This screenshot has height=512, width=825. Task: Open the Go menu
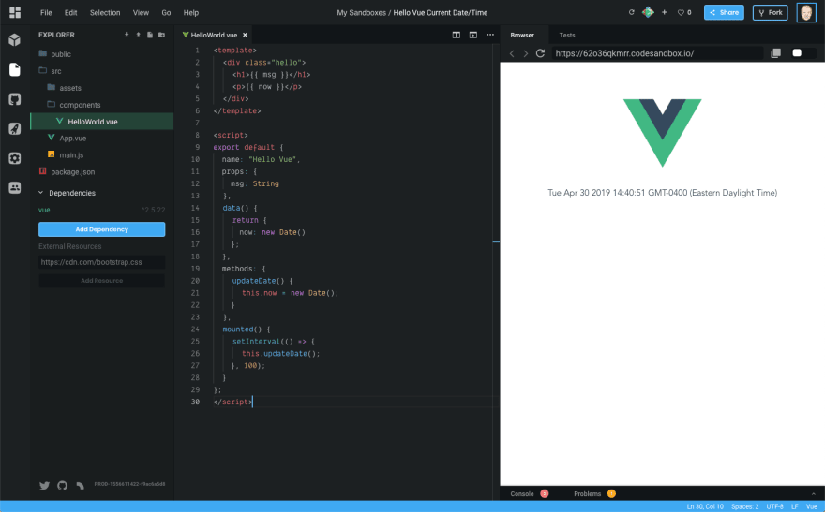166,12
